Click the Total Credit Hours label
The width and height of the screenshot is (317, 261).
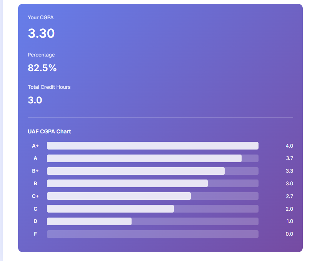(49, 87)
